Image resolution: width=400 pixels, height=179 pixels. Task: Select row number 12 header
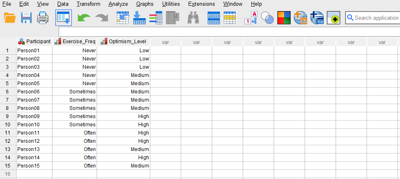coord(8,141)
